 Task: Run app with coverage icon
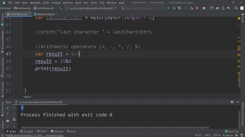pos(180,8)
